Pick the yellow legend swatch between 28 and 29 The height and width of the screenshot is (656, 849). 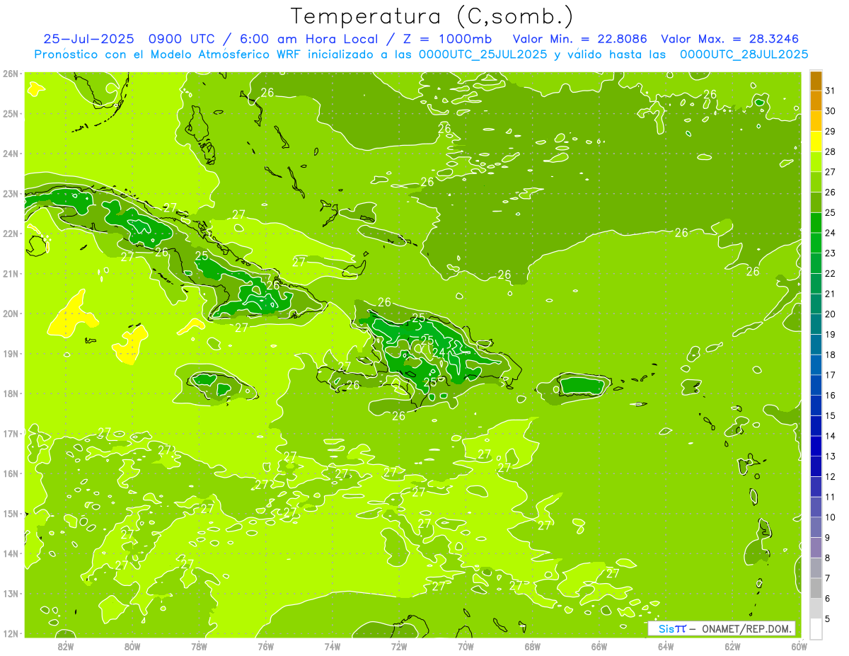[x=816, y=141]
